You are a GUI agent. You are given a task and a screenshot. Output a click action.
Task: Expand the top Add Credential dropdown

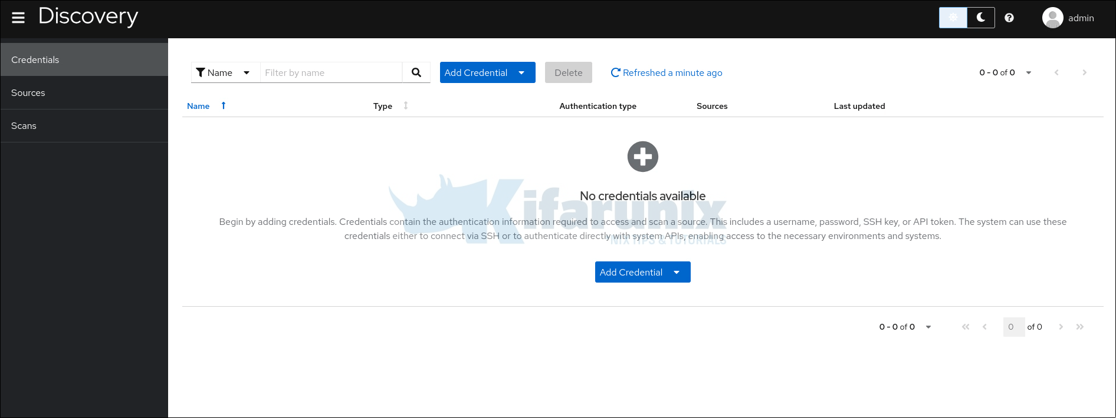tap(521, 72)
